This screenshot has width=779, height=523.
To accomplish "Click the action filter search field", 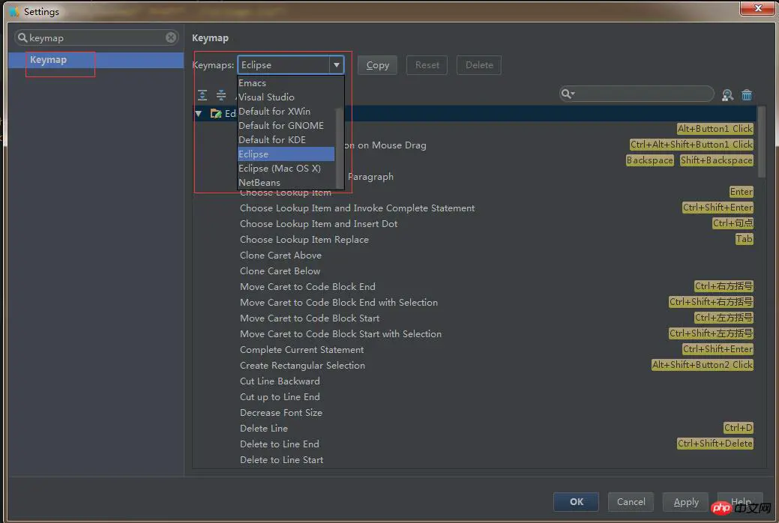I will [x=637, y=94].
